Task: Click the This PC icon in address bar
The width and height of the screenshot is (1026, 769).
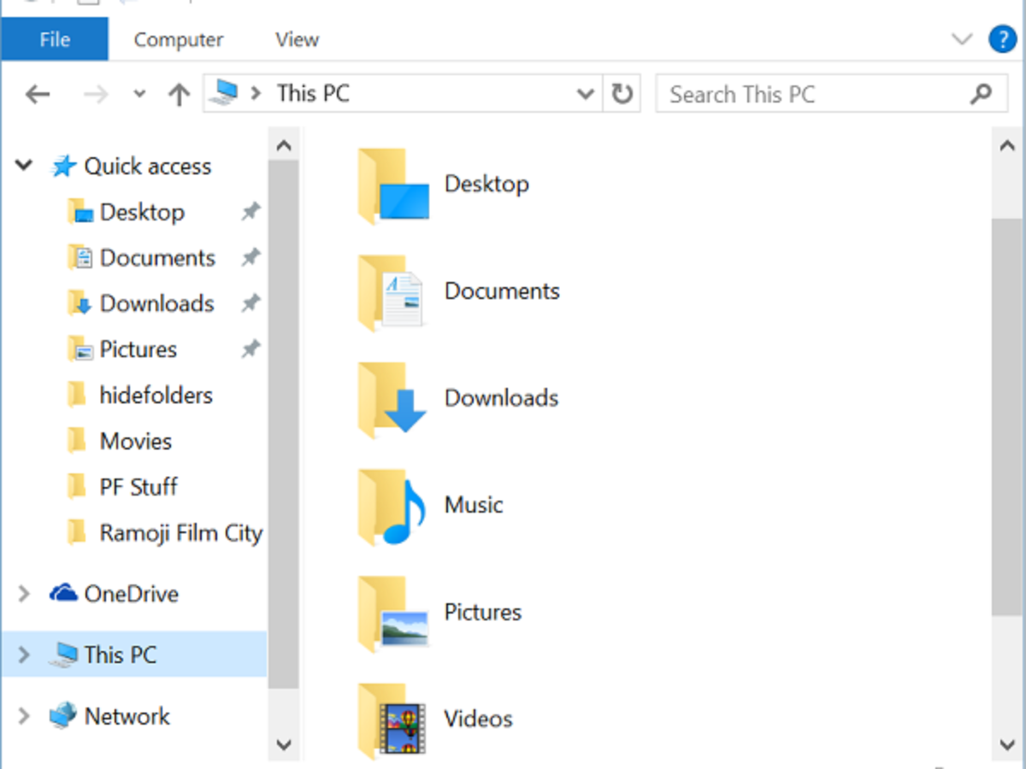Action: [x=223, y=93]
